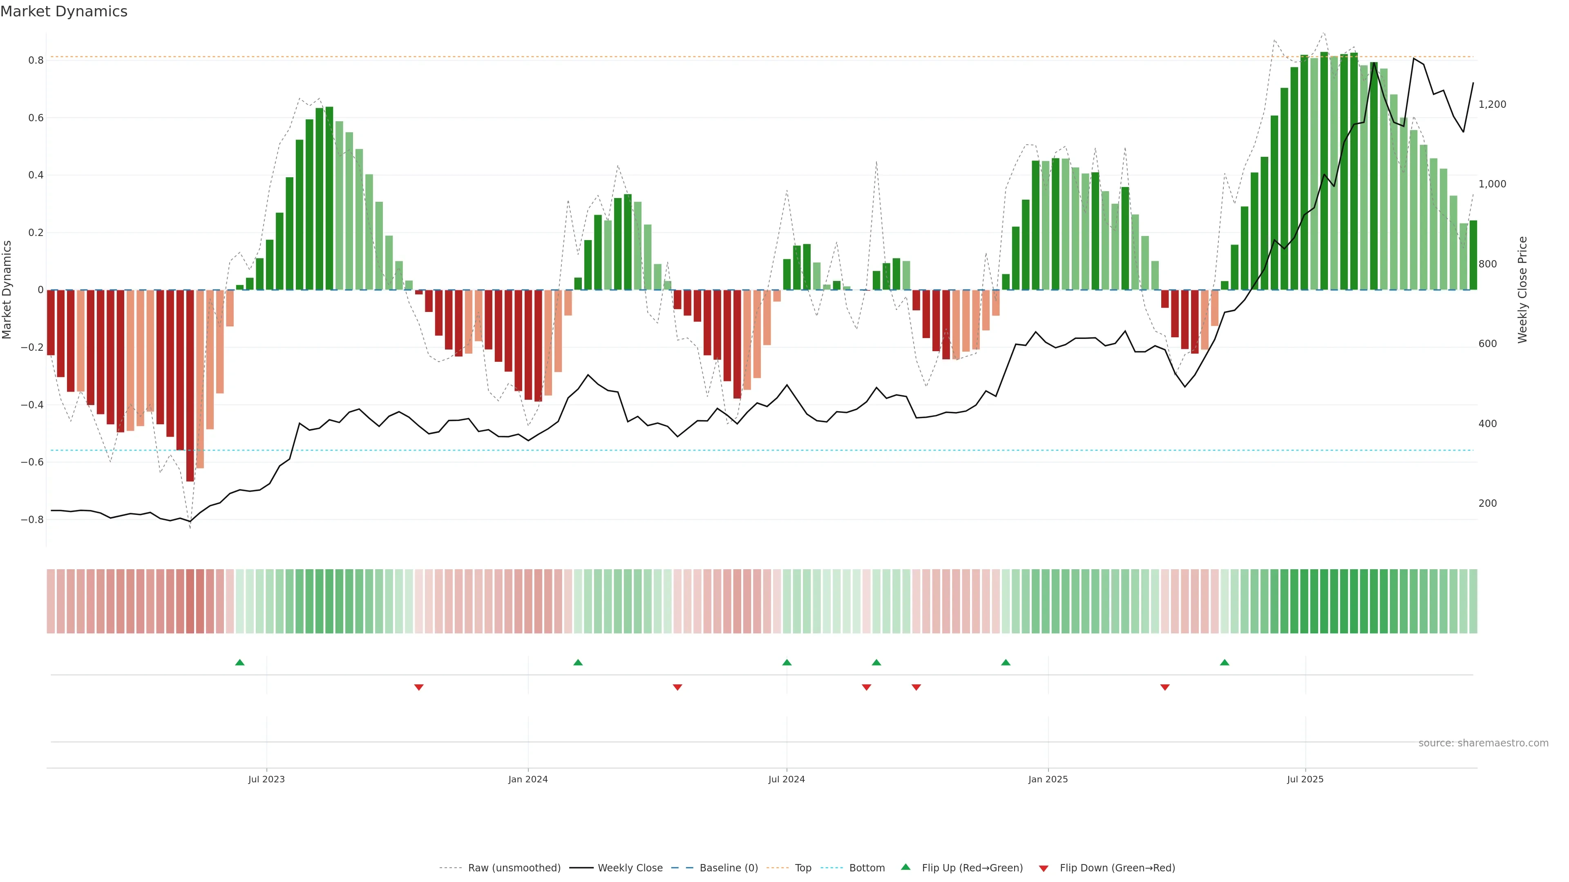Click the Market Dynamics chart title
The height and width of the screenshot is (882, 1569).
pos(64,11)
